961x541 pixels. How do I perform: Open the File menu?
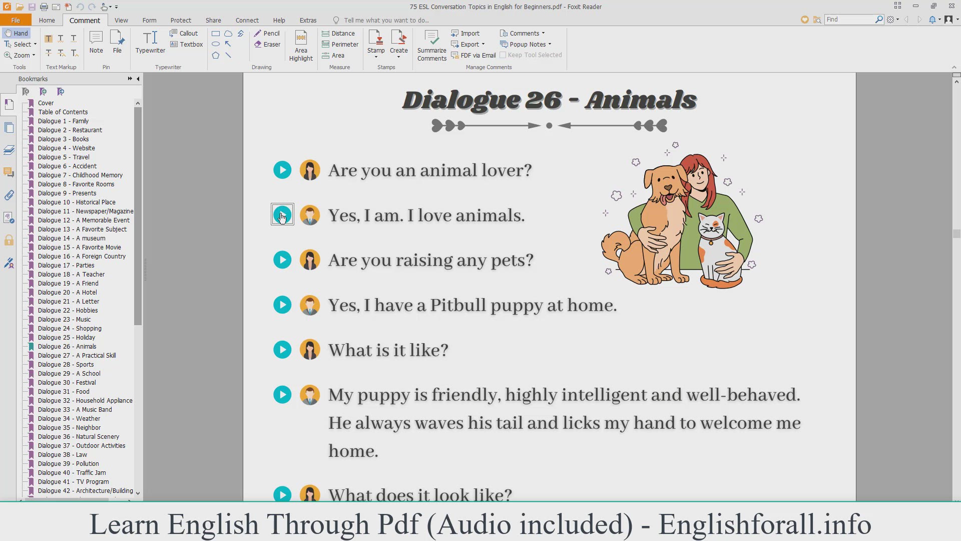[x=16, y=21]
